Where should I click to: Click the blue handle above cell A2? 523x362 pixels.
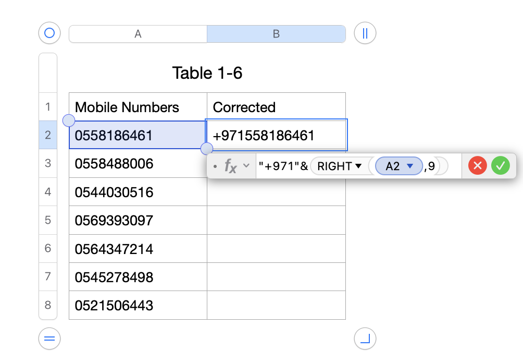(68, 120)
